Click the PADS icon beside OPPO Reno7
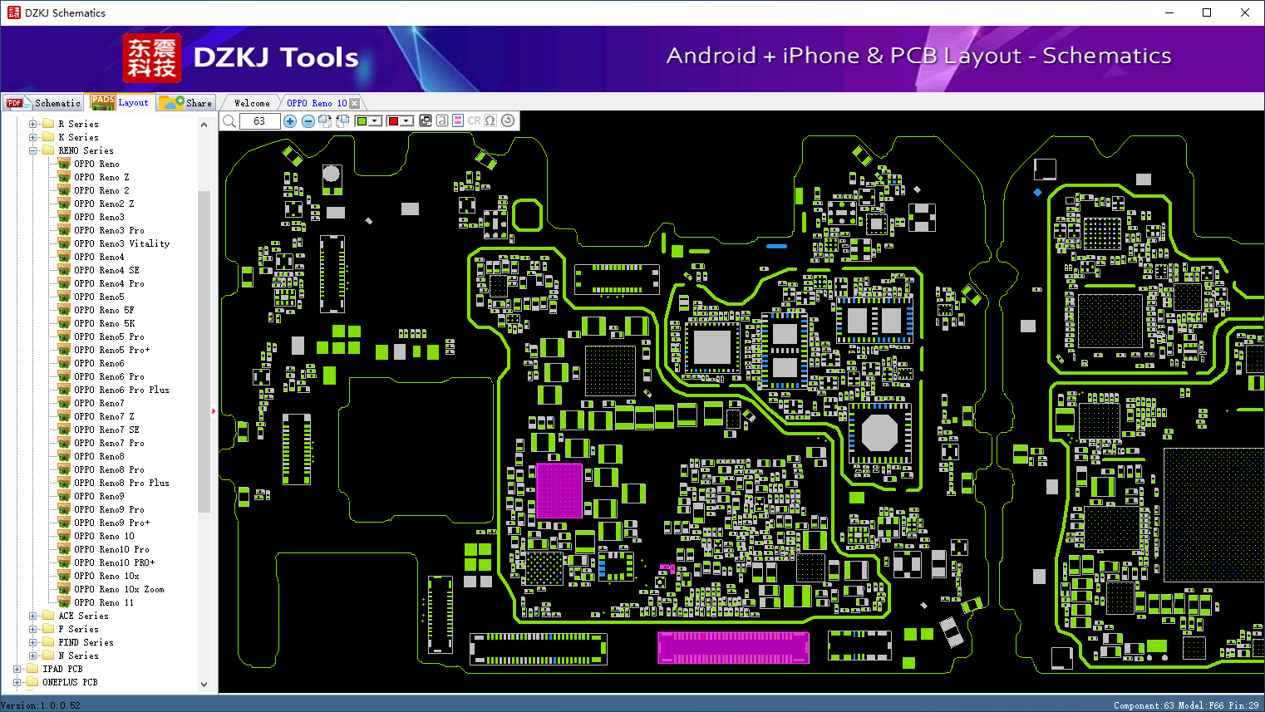This screenshot has height=712, width=1265. pyautogui.click(x=64, y=403)
